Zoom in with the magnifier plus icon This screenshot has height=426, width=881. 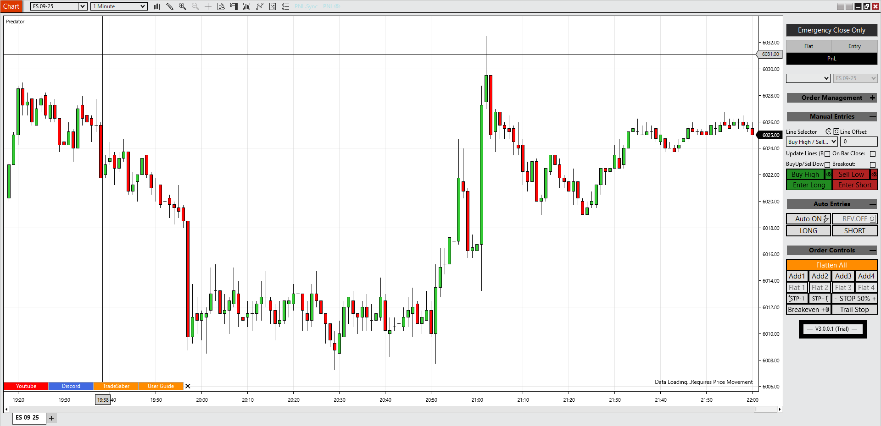click(x=183, y=6)
